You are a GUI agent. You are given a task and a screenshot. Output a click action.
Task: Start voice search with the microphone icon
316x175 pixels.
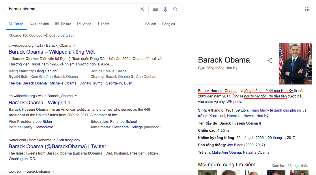165,9
